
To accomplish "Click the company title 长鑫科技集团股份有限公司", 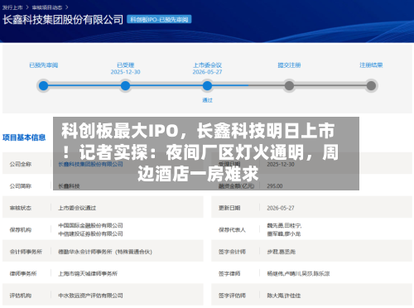I will [x=63, y=20].
